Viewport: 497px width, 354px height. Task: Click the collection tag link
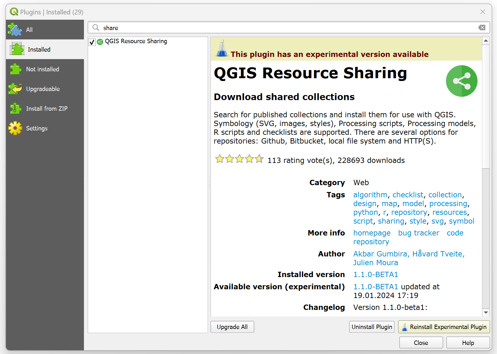445,195
